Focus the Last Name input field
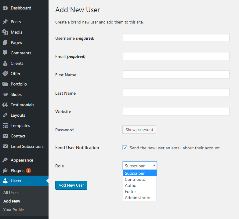239x219 pixels. (x=176, y=93)
